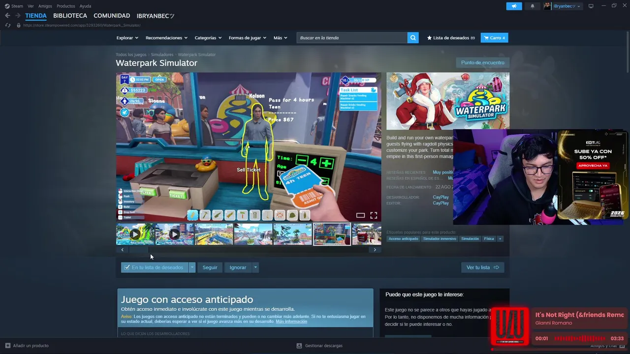This screenshot has height=354, width=630.
Task: Click the store URL address text
Action: [82, 25]
